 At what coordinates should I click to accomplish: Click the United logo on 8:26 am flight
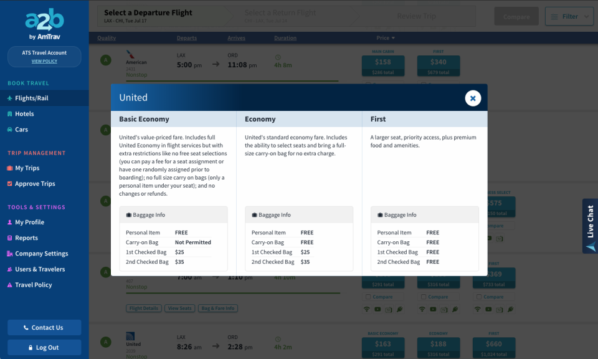(130, 336)
